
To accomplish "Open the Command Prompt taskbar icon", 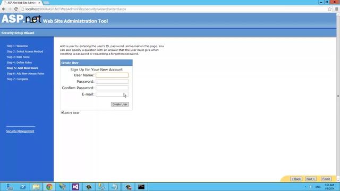I will coord(141,187).
